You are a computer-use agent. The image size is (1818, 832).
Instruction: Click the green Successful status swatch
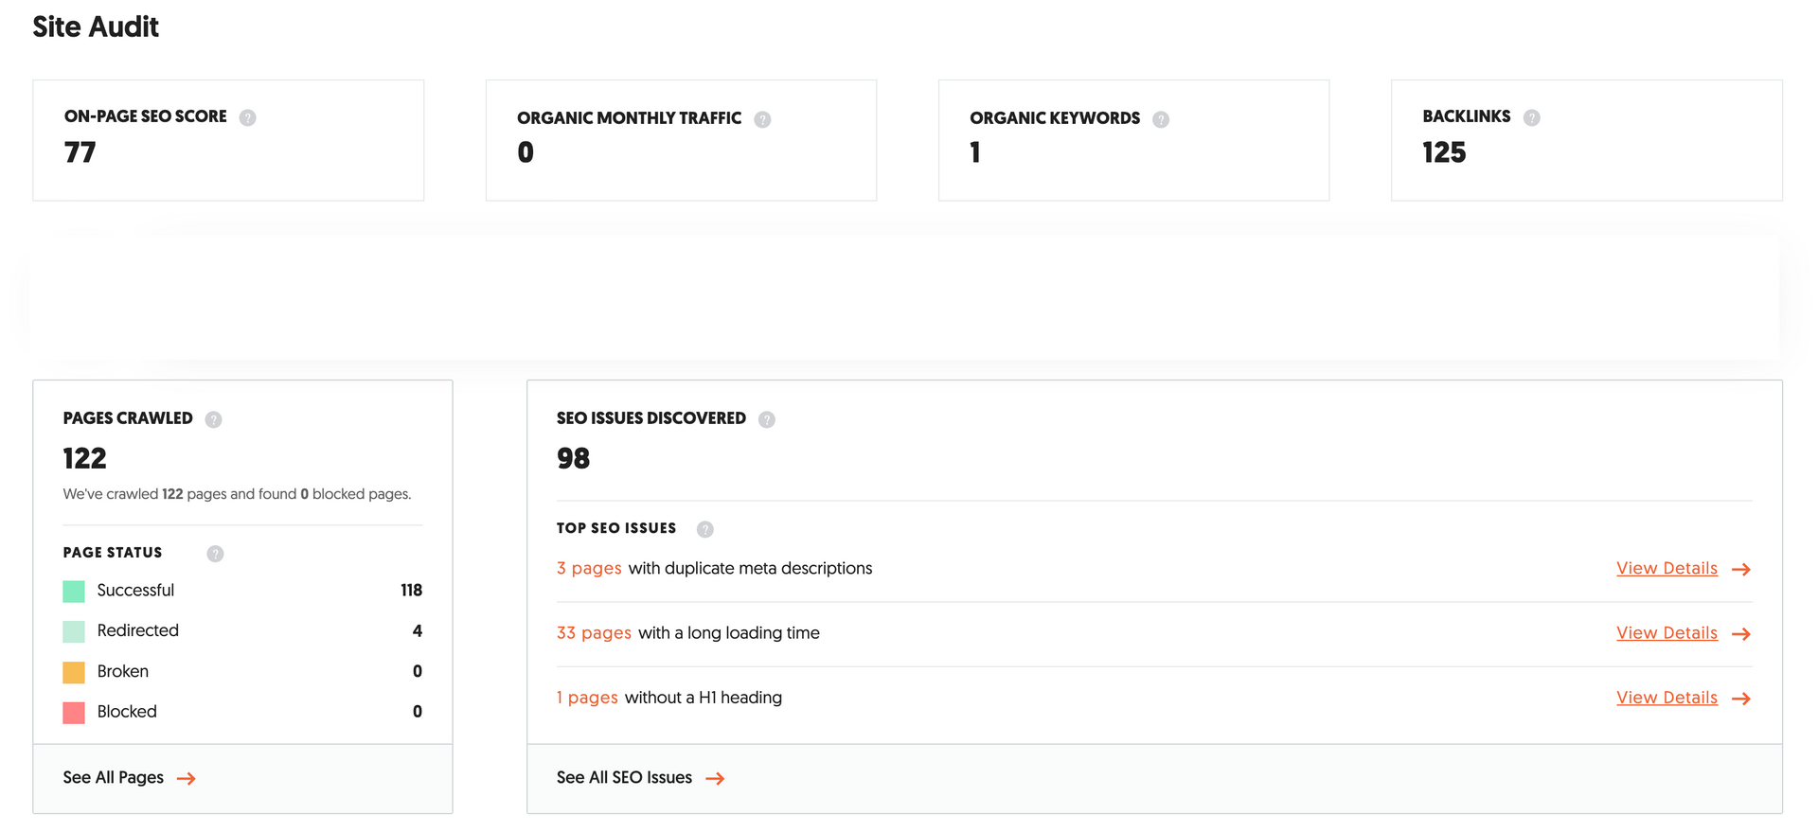coord(74,592)
